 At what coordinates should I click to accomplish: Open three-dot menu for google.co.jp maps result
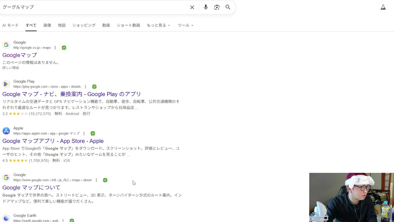(x=55, y=48)
